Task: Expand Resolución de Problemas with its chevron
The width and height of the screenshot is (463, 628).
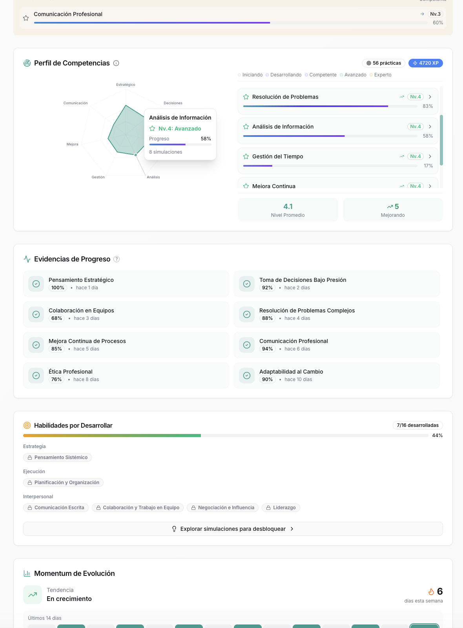Action: (x=430, y=97)
